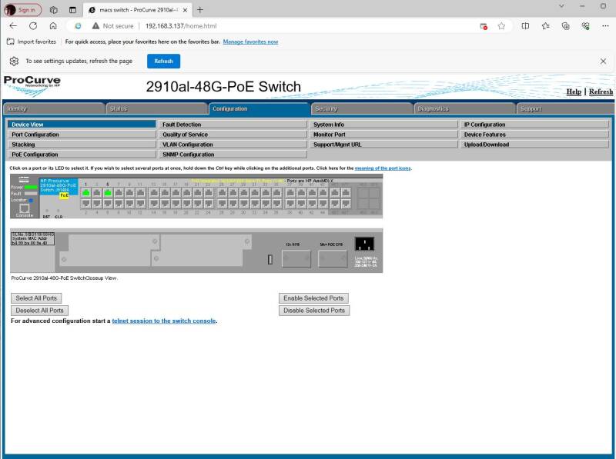The height and width of the screenshot is (459, 616).
Task: Click browser back arrow
Action: [x=13, y=26]
